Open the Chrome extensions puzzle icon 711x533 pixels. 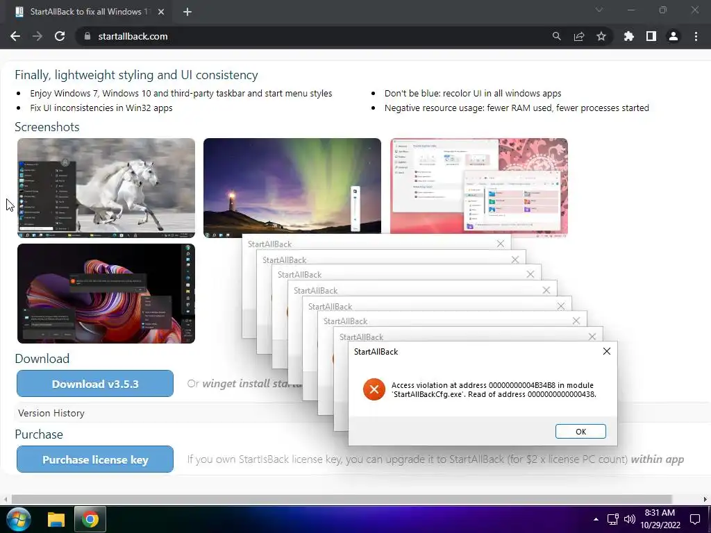coord(629,36)
